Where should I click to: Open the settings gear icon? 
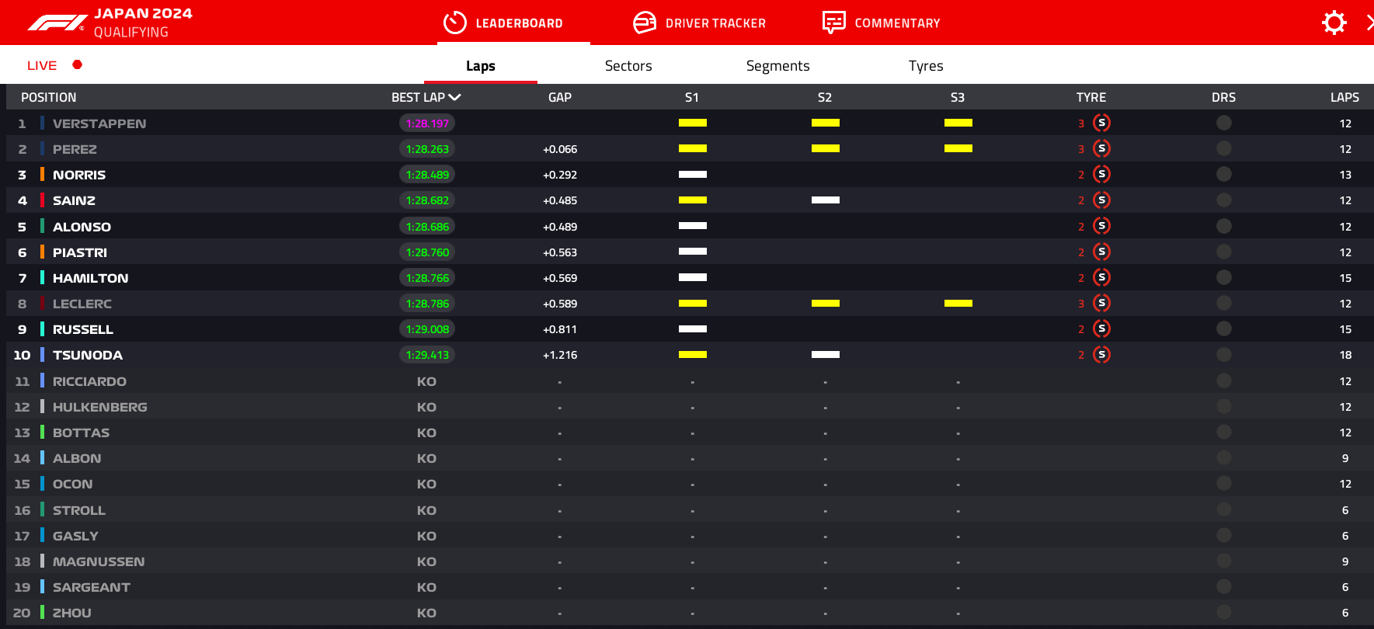[1334, 23]
